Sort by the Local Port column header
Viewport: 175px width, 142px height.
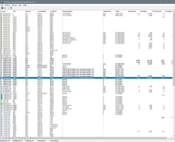tap(56, 11)
